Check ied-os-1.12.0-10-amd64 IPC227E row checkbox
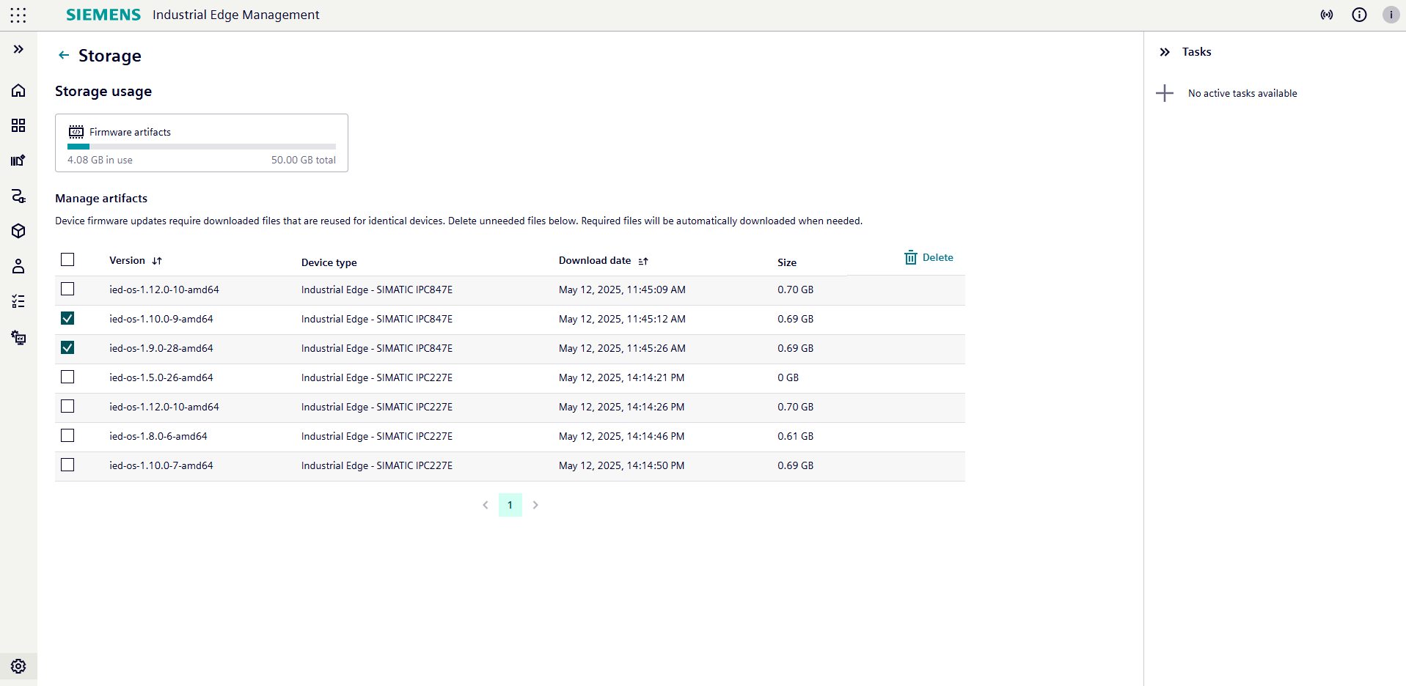Image resolution: width=1406 pixels, height=686 pixels. tap(67, 406)
